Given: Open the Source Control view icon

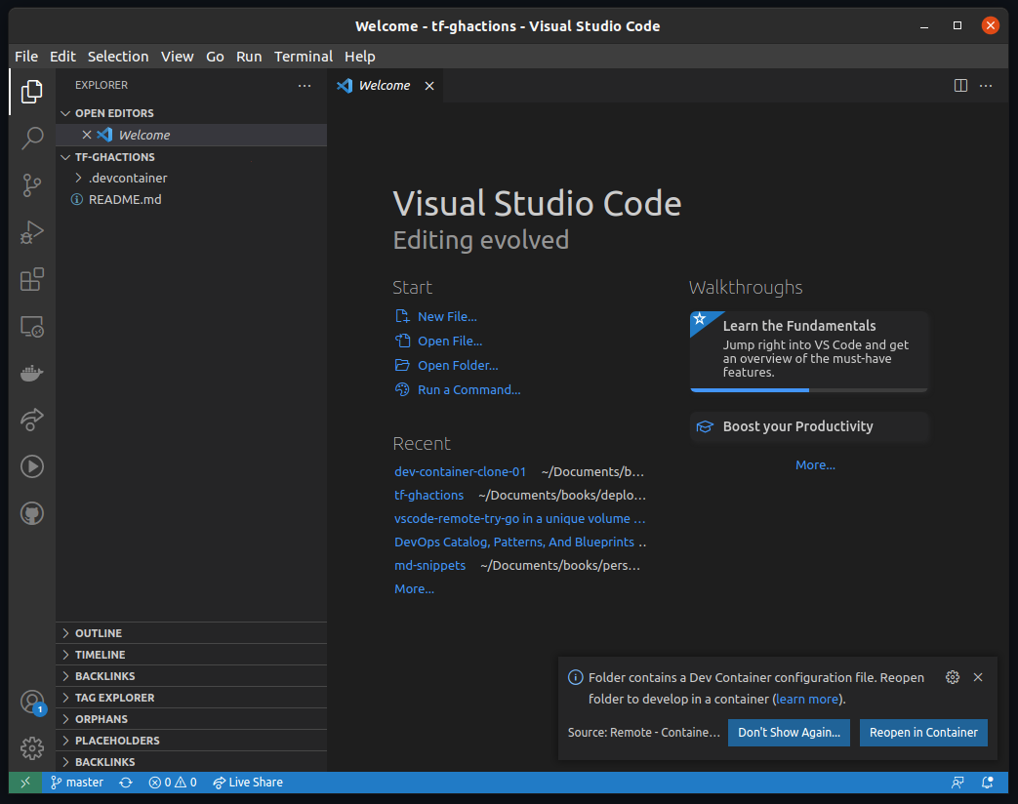Looking at the screenshot, I should [x=32, y=185].
